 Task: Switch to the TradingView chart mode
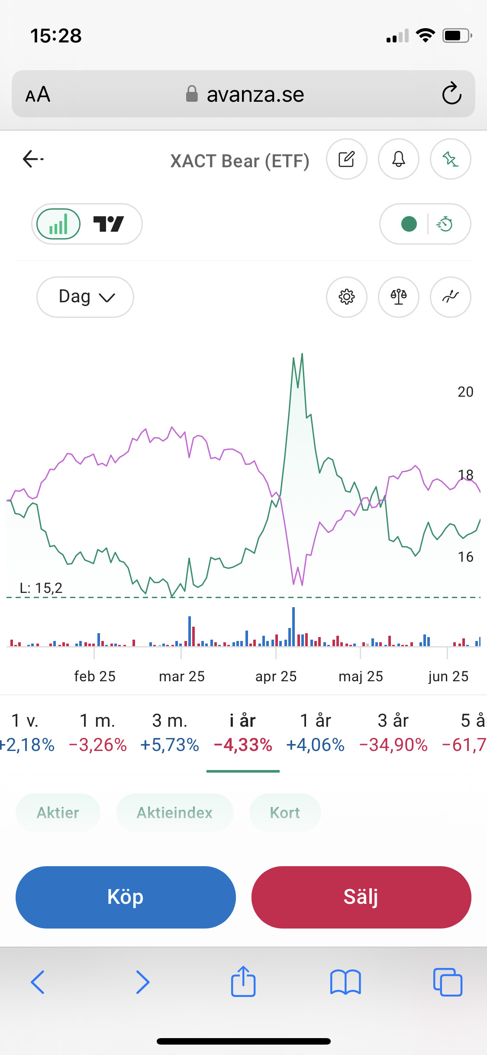109,224
